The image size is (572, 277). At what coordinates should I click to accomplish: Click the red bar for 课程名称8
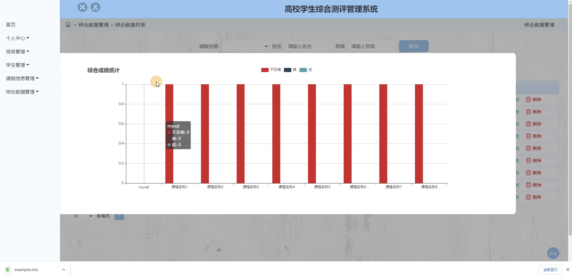pos(419,134)
